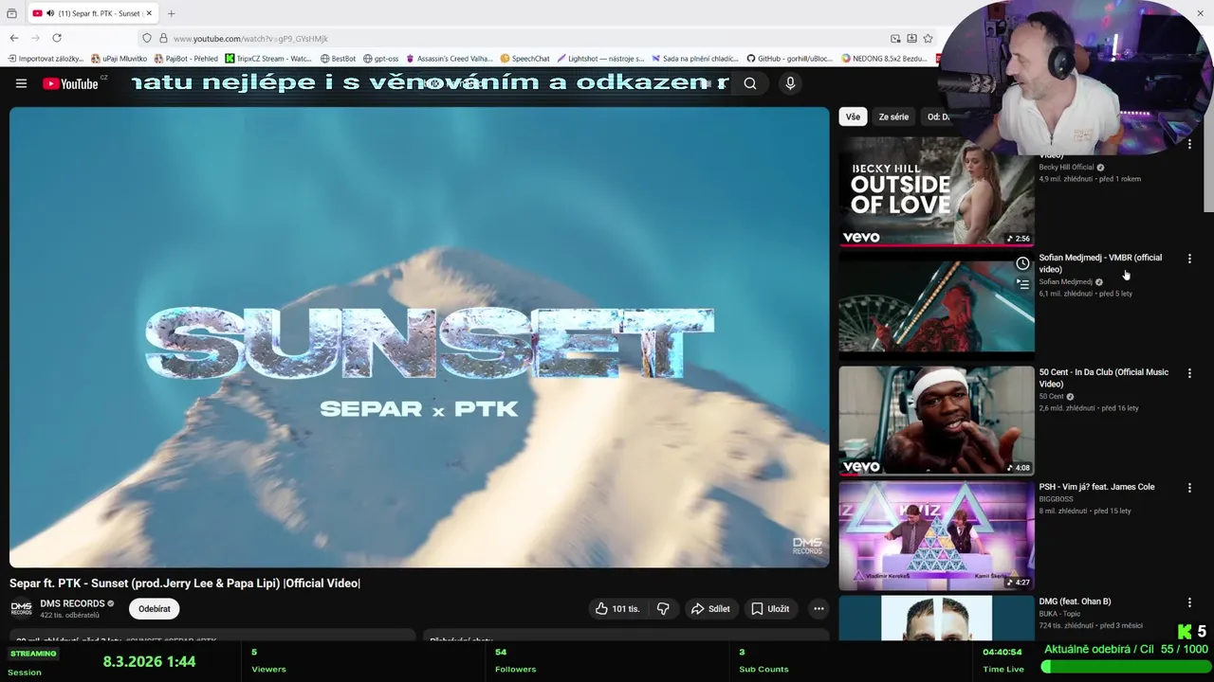
Task: Open BestBot bookmark
Action: 338,59
